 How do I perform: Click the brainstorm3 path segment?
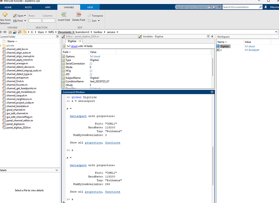pyautogui.click(x=82, y=32)
